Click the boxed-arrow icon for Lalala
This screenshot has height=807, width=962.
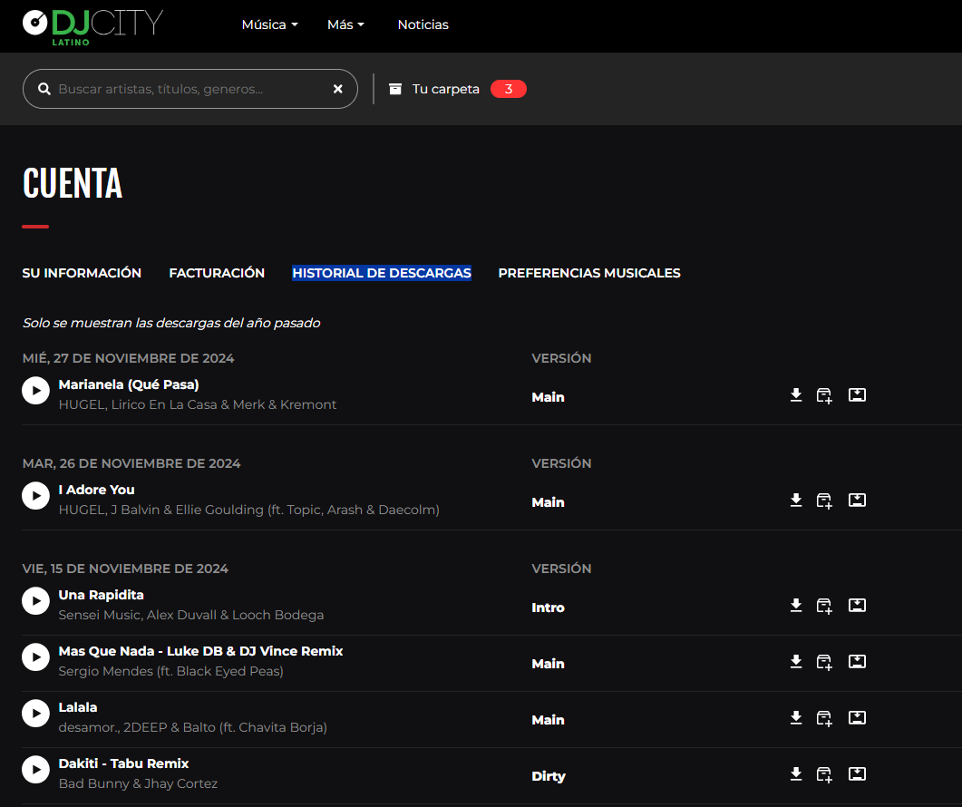pyautogui.click(x=857, y=717)
